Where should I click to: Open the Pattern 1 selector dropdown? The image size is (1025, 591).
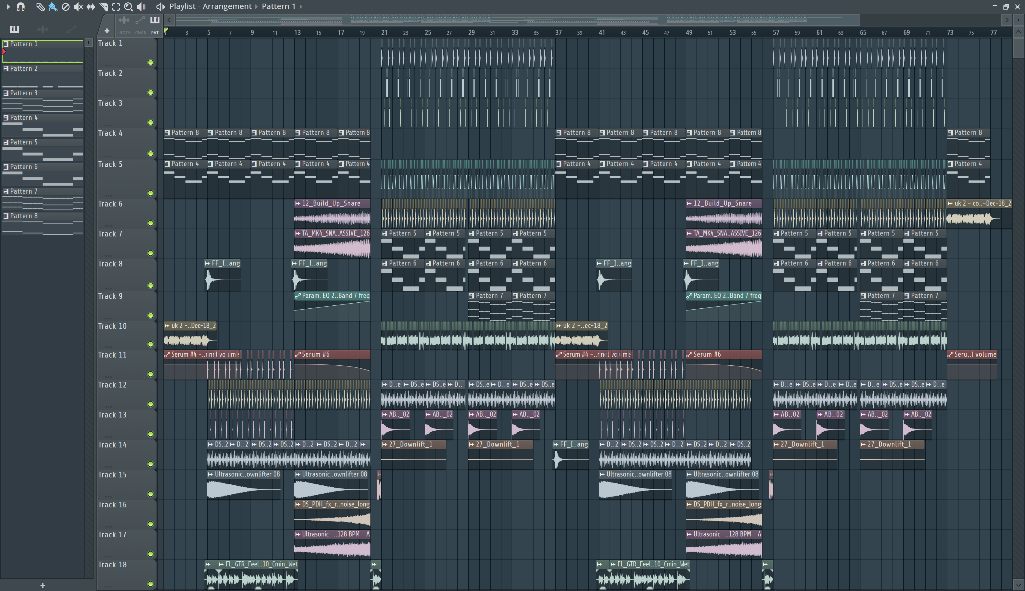click(x=278, y=7)
